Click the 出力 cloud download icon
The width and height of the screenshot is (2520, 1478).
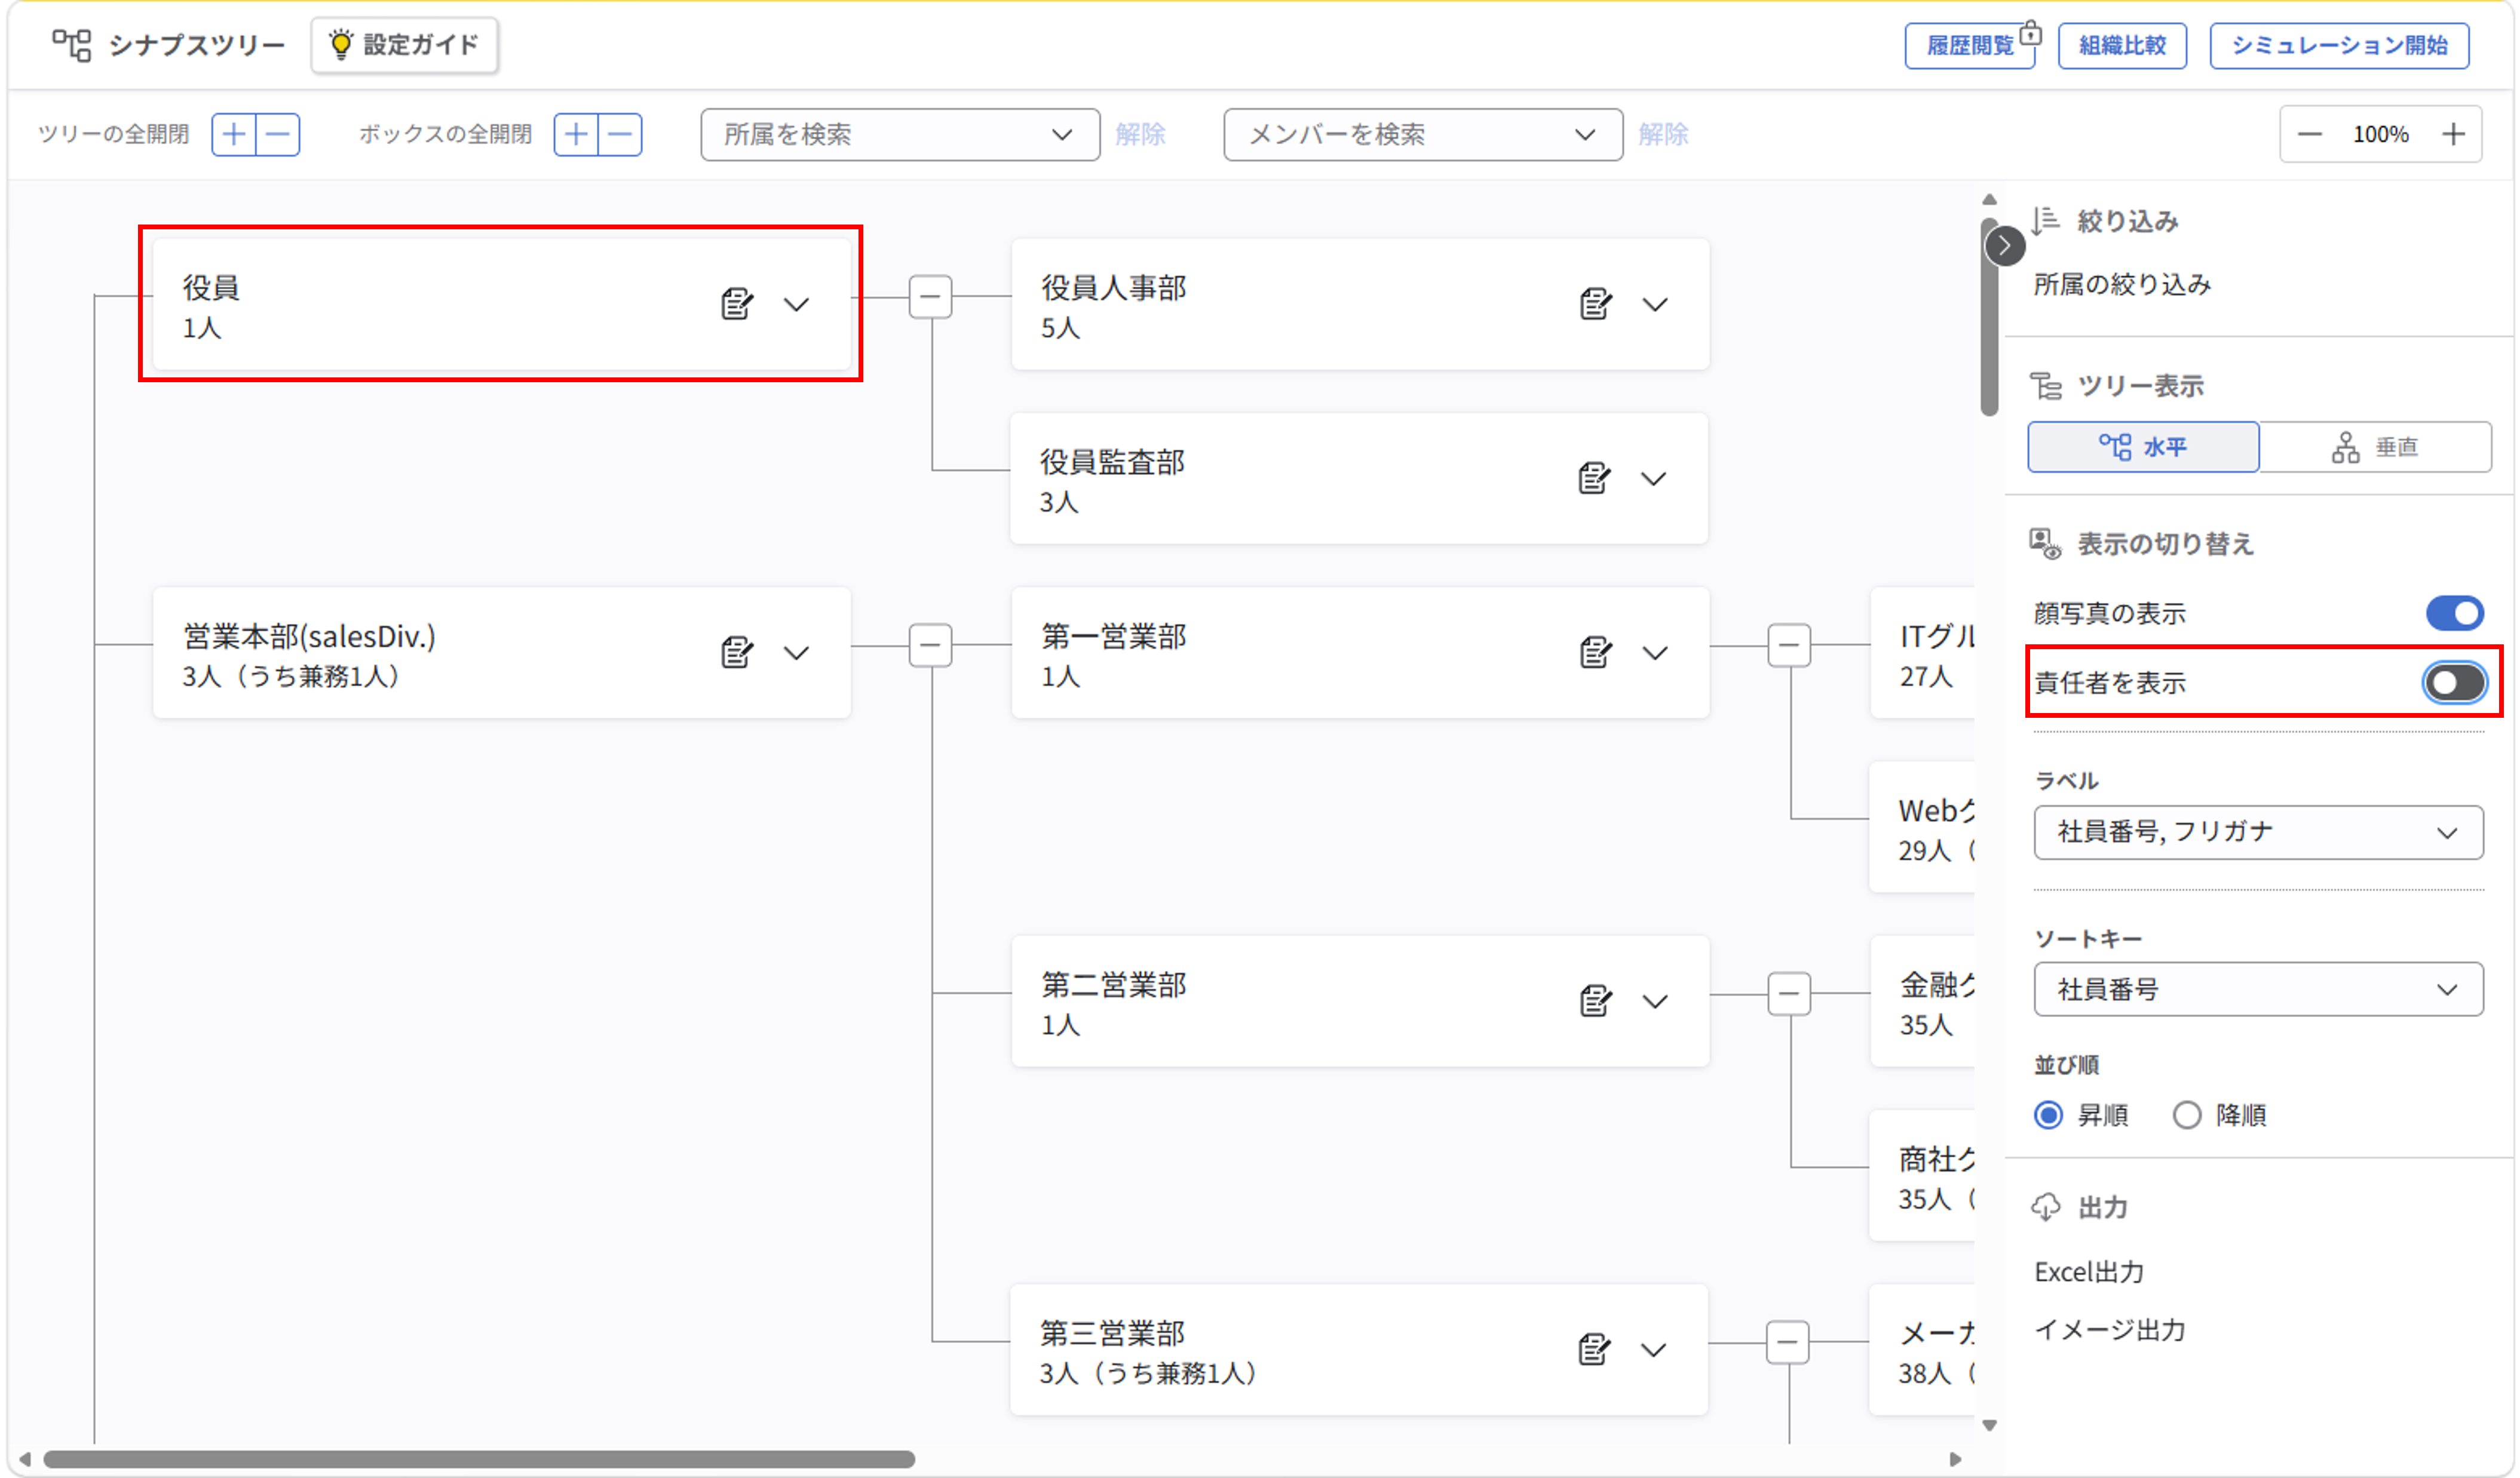pyautogui.click(x=2046, y=1207)
